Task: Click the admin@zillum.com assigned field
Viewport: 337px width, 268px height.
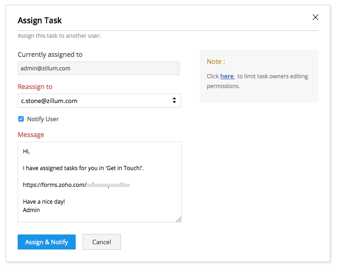Action: click(98, 68)
